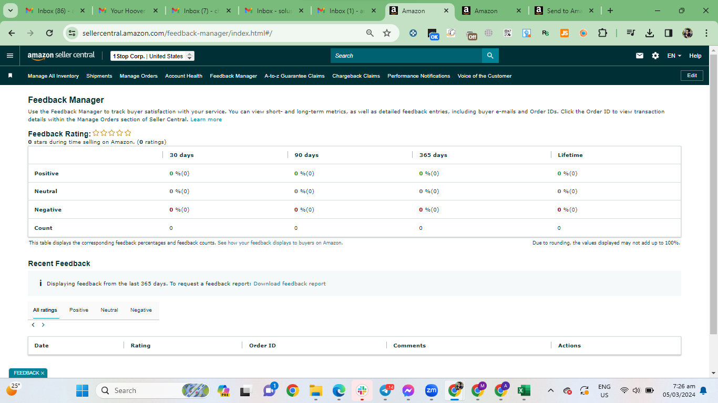Open the 1Stop Corp. United States account switcher
Screen dimensions: 718x403
pyautogui.click(x=152, y=56)
